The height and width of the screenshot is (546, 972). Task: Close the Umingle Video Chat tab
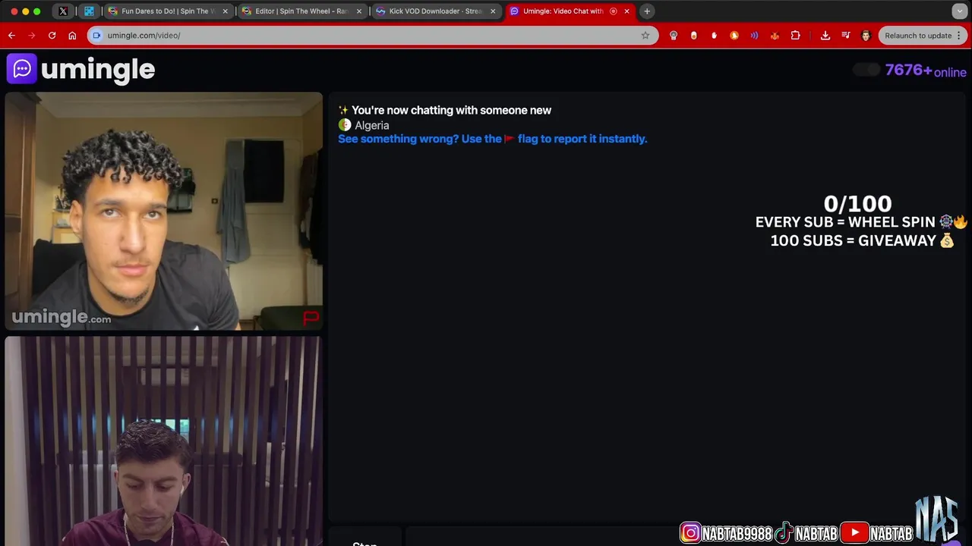626,11
